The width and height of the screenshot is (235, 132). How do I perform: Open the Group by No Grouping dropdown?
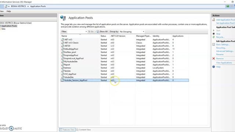132,32
